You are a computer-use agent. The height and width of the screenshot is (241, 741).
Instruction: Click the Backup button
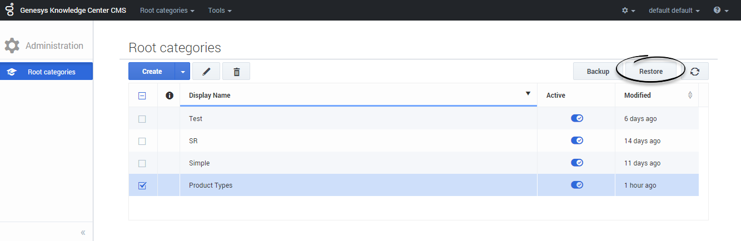pos(598,72)
